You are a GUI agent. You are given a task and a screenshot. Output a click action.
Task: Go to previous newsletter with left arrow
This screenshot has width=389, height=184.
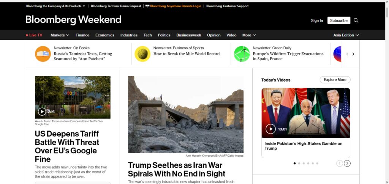click(347, 54)
